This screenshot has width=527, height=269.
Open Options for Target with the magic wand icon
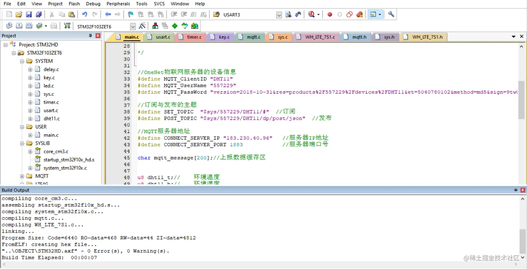click(142, 26)
